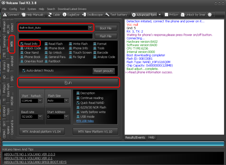Image resolution: width=226 pixels, height=165 pixels.
Task: Open the MTK USB Video link
Action: [85, 121]
